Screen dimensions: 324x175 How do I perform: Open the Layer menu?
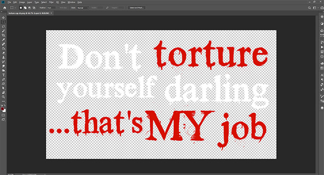(x=30, y=2)
